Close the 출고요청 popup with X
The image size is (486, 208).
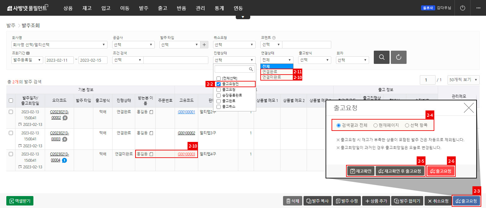[x=469, y=108]
